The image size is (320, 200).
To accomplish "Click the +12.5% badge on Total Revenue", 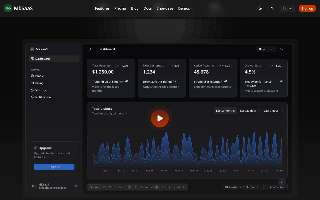I will coord(123,66).
